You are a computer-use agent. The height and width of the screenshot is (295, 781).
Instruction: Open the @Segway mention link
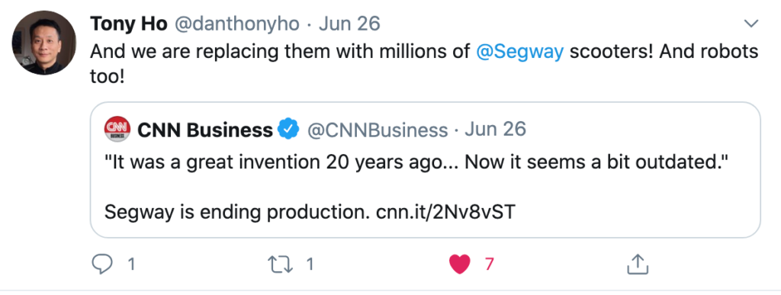pyautogui.click(x=520, y=52)
